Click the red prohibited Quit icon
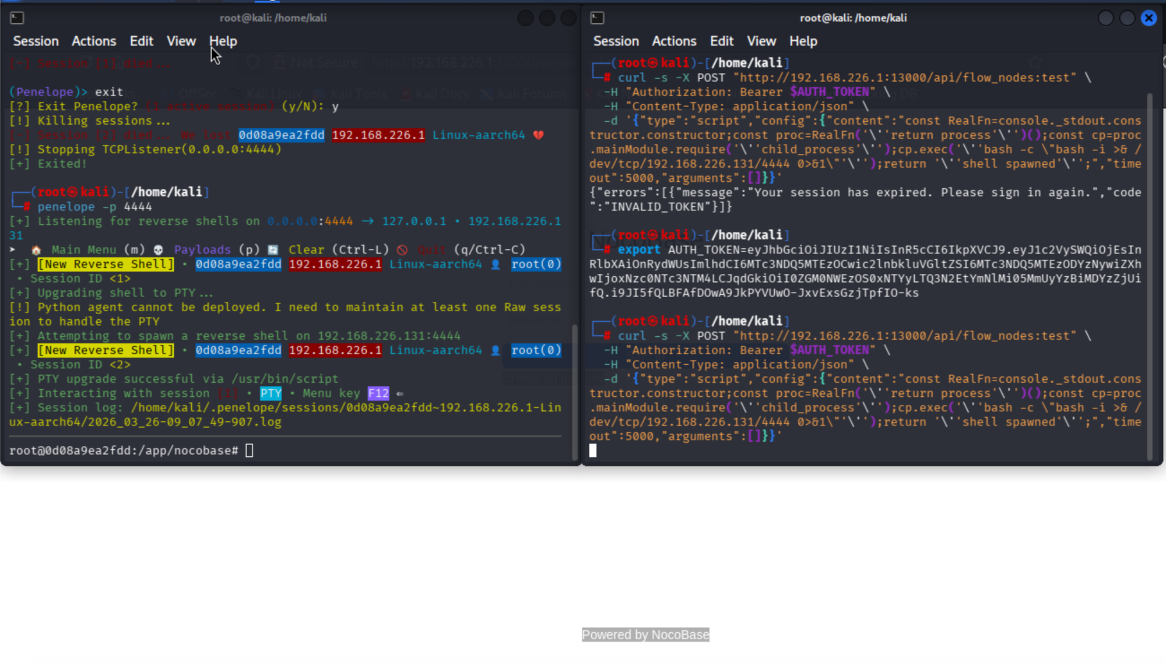Image resolution: width=1166 pixels, height=666 pixels. (x=402, y=250)
